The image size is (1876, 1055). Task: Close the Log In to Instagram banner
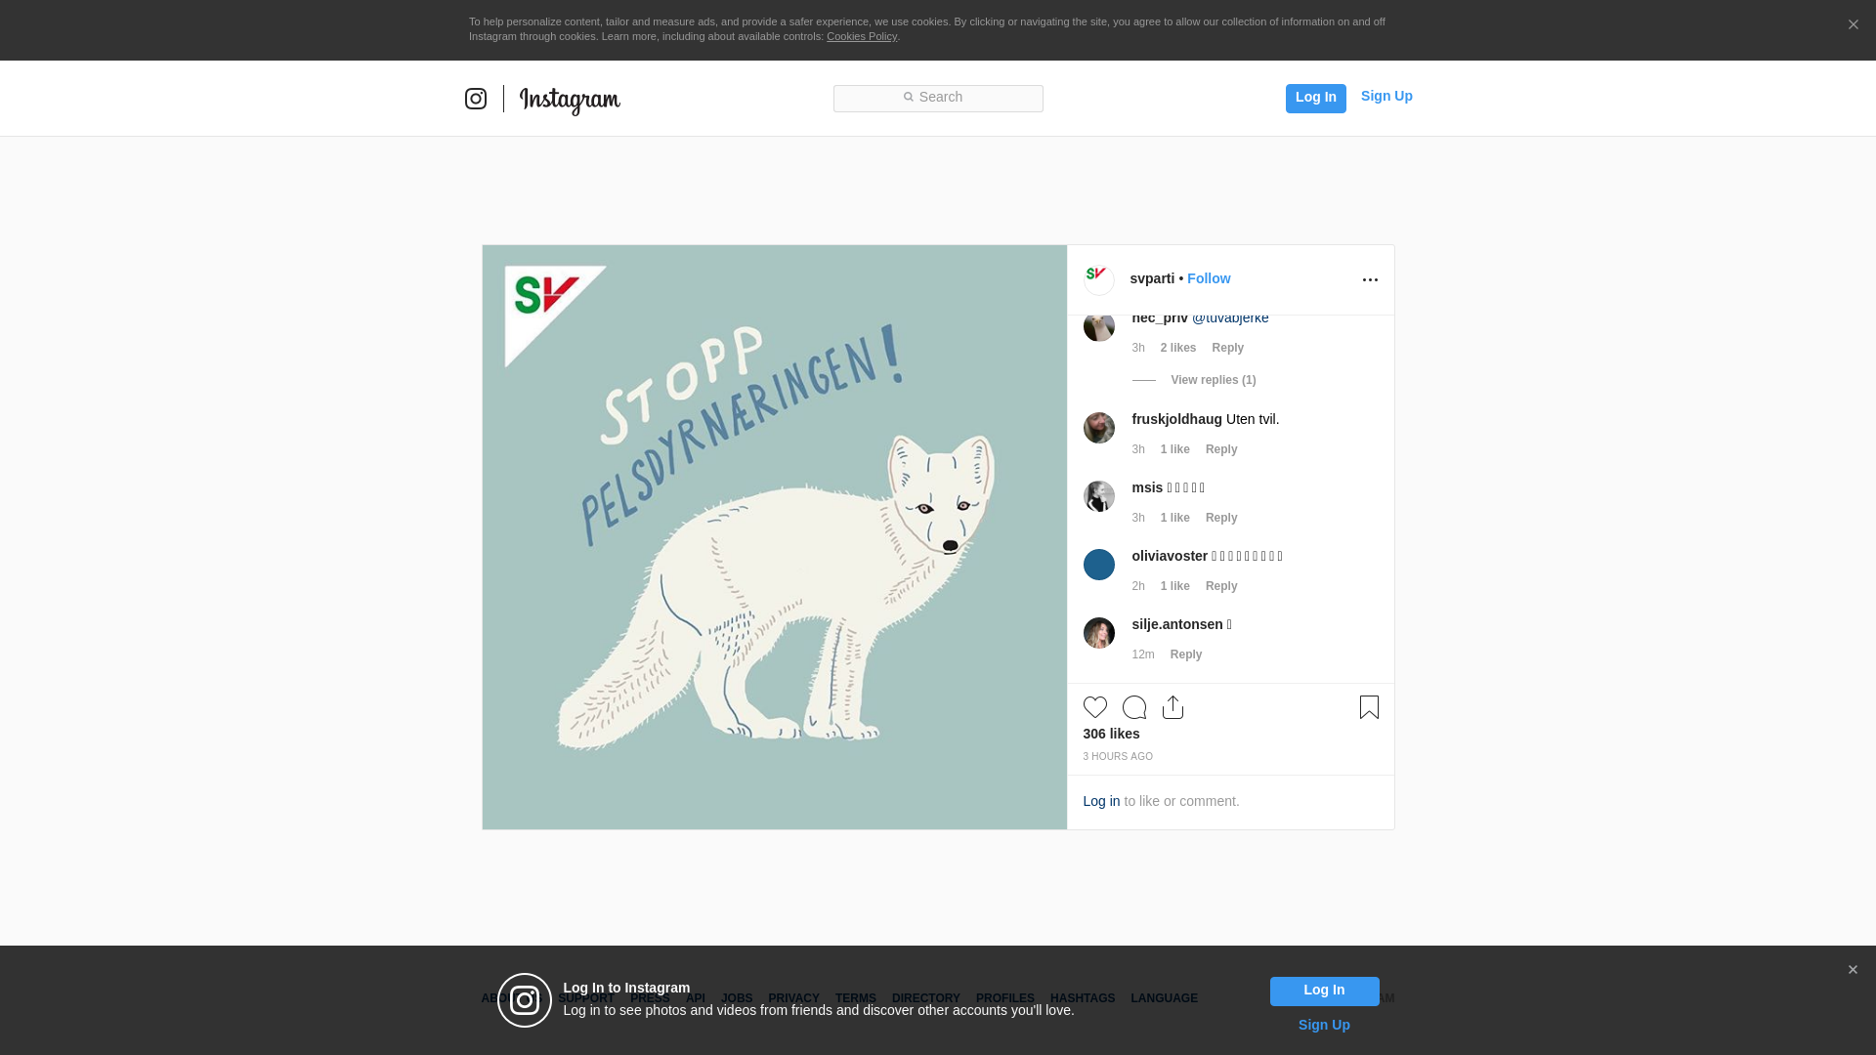point(1853,970)
